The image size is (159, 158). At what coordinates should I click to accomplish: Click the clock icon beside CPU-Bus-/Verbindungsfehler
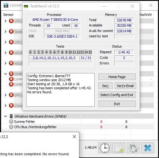point(11,127)
